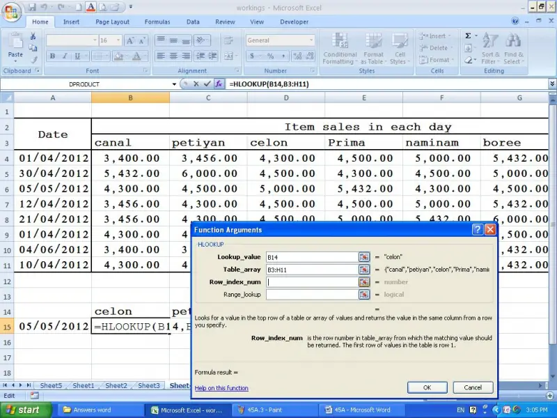Open Insert Function fx button
This screenshot has height=418, width=557.
click(219, 84)
